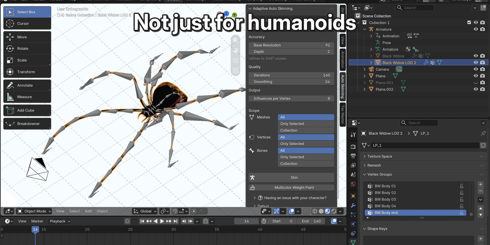Hide Collection 1 in viewport
The image size is (490, 245).
[x=476, y=22]
